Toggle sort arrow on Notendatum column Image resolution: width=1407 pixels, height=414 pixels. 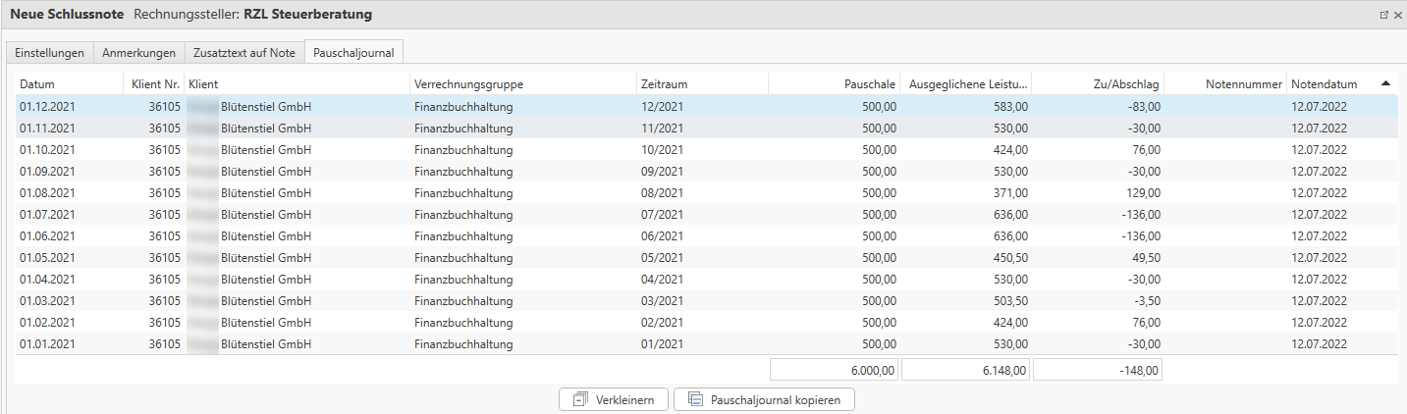[x=1385, y=83]
